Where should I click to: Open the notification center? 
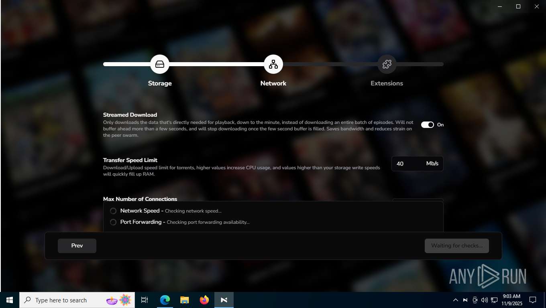coord(533,300)
